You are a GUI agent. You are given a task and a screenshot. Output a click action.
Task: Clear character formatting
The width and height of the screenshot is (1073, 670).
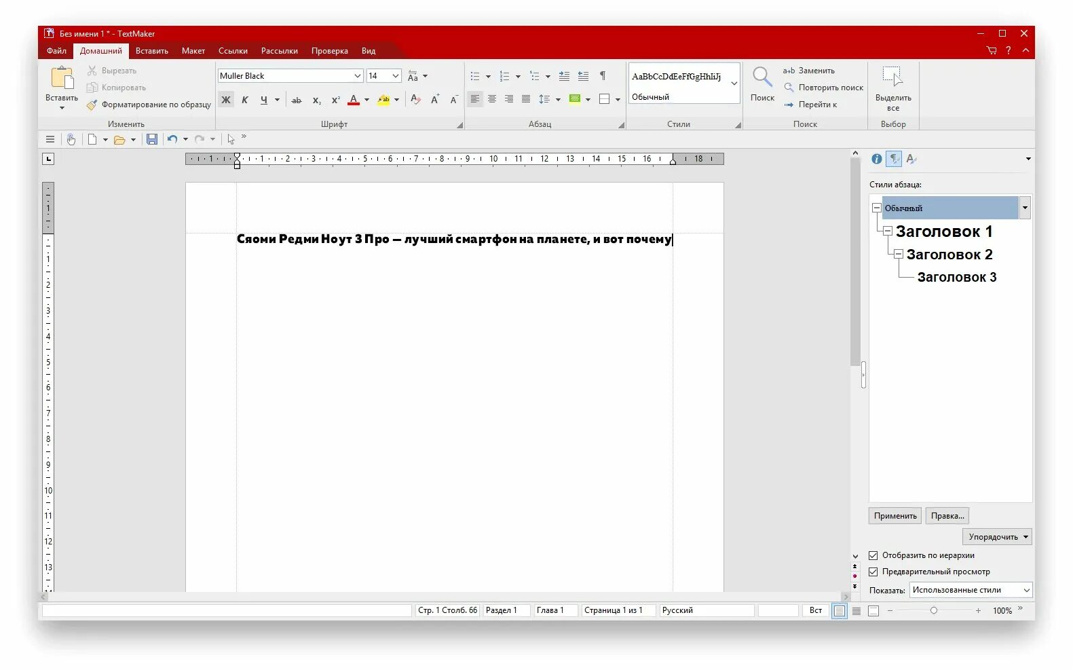click(x=415, y=100)
